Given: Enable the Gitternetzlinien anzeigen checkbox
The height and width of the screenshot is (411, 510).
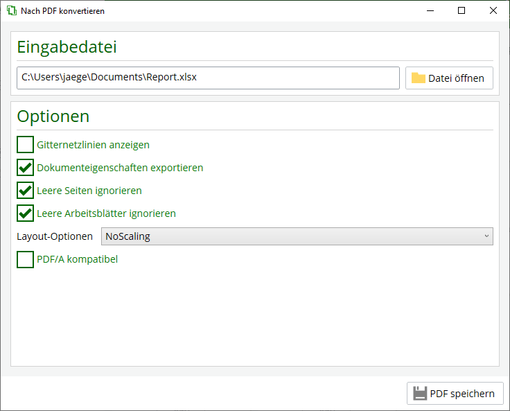Looking at the screenshot, I should [x=26, y=145].
